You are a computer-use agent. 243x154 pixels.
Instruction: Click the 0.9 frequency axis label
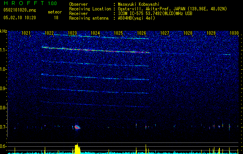(3, 89)
